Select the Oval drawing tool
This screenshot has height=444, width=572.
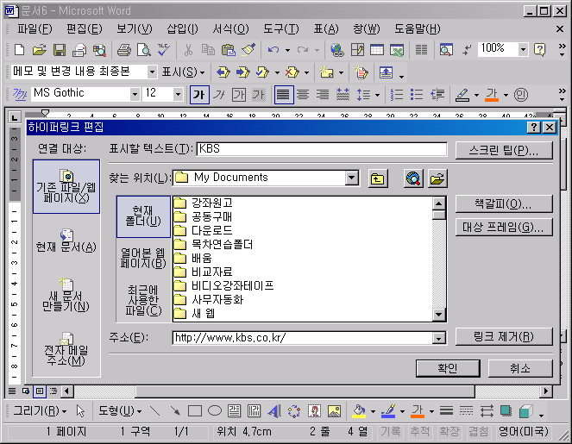[215, 411]
